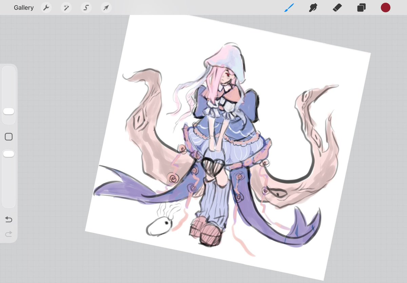Select the Brush tool
Viewport: 407px width, 283px height.
point(289,7)
